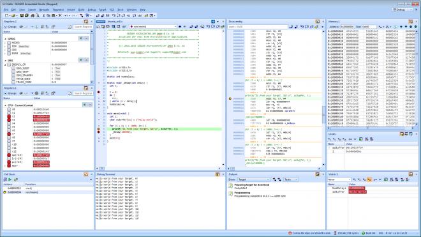The image size is (421, 237).
Task: Click the Registers 2 vertical scrollbar
Action: [92, 57]
